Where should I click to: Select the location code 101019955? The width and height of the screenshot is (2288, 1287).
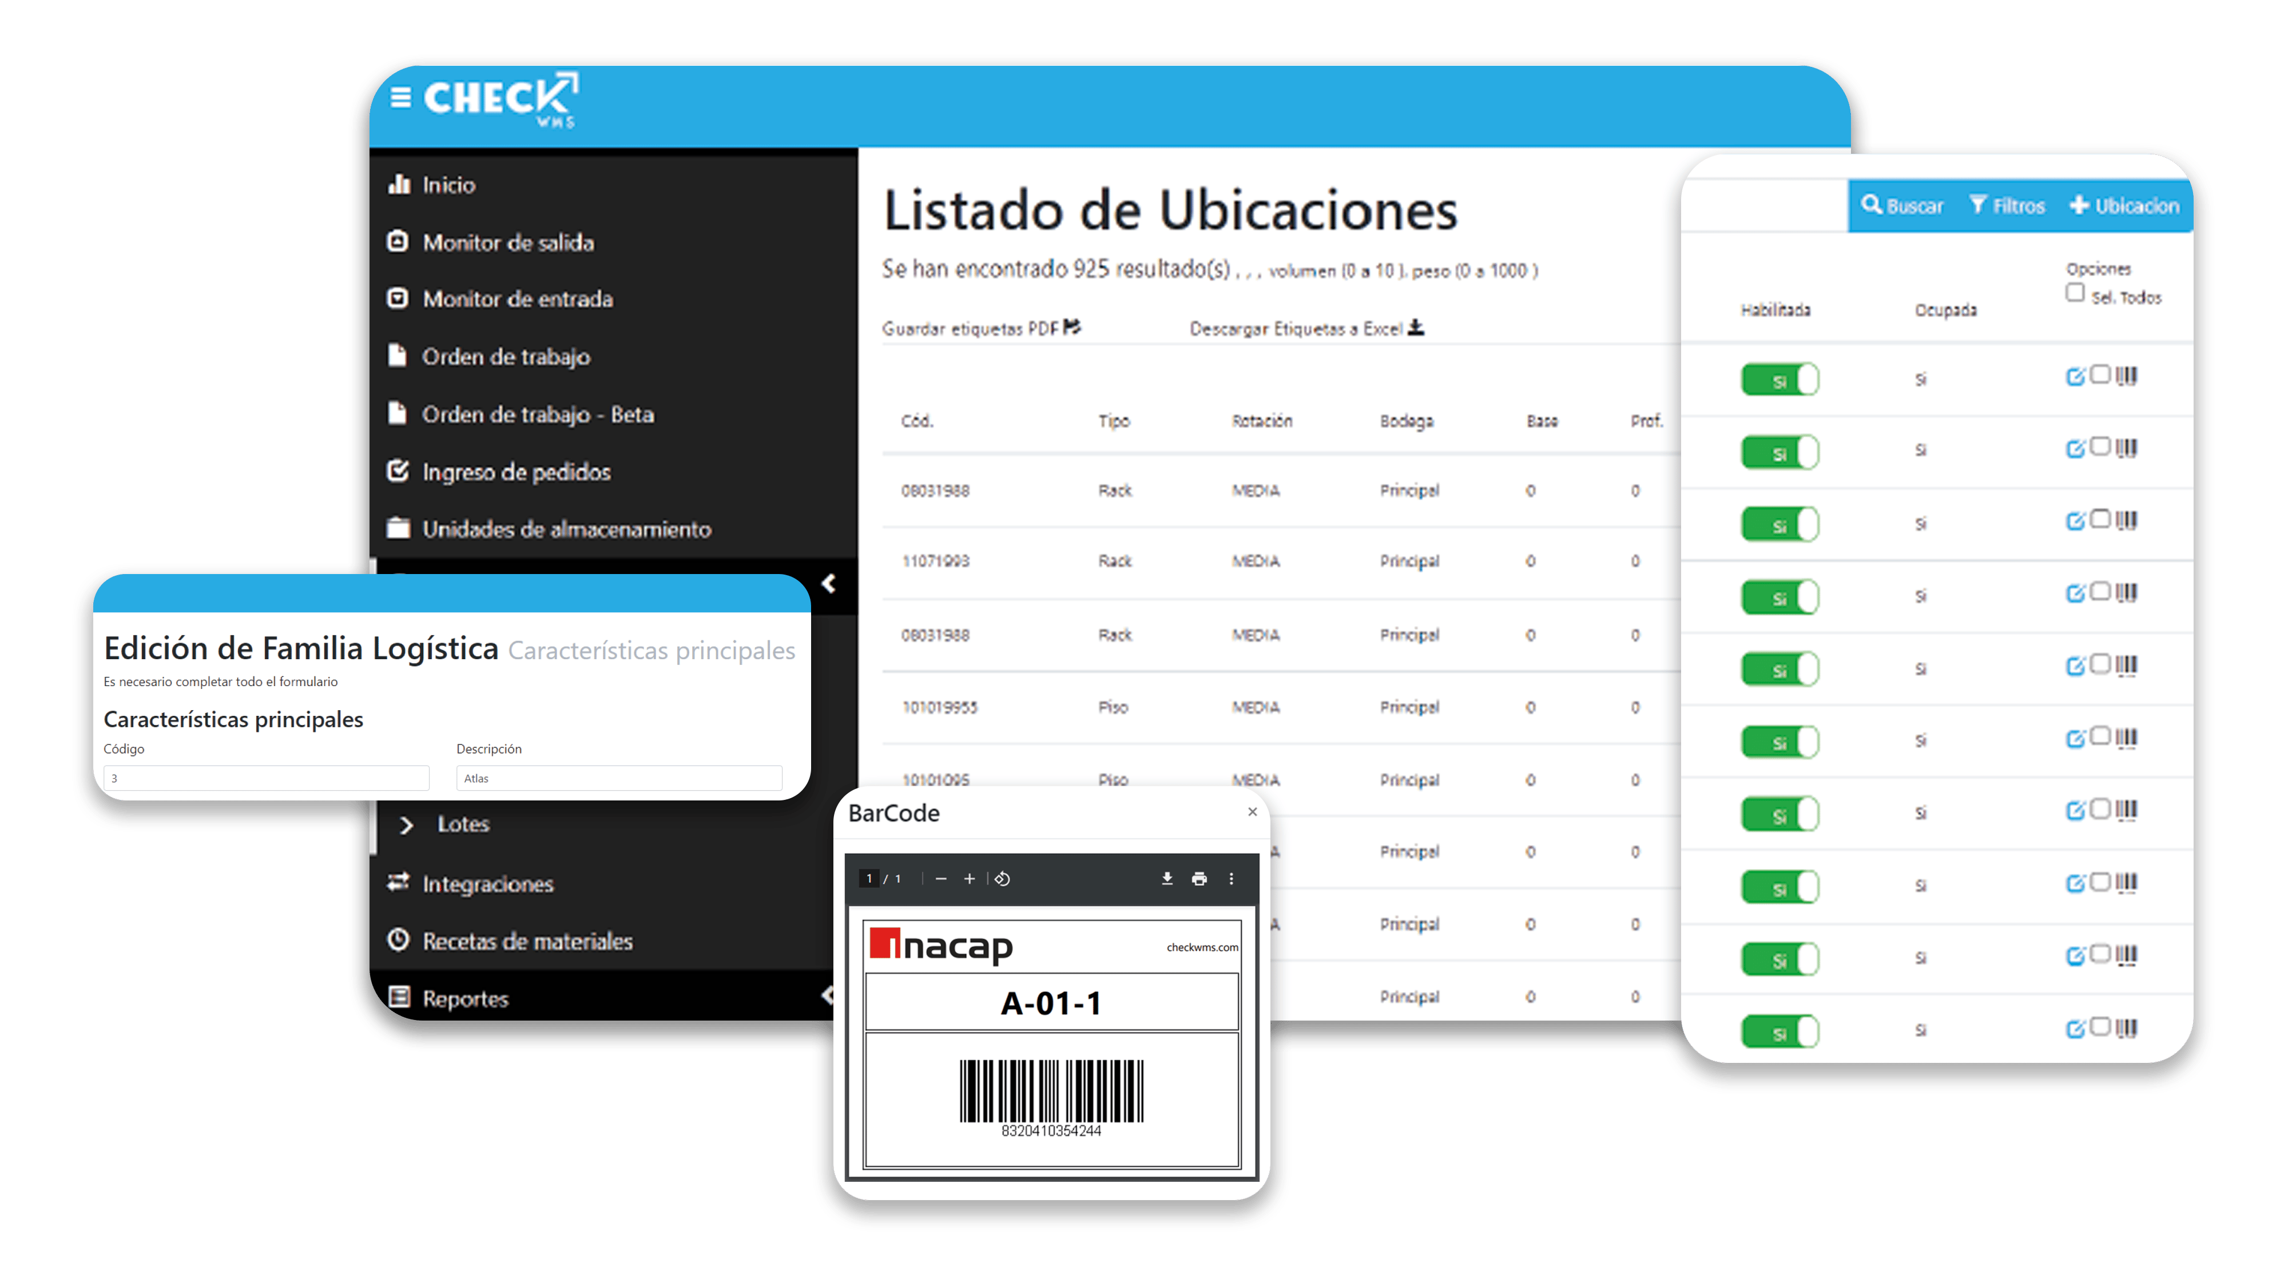click(940, 707)
